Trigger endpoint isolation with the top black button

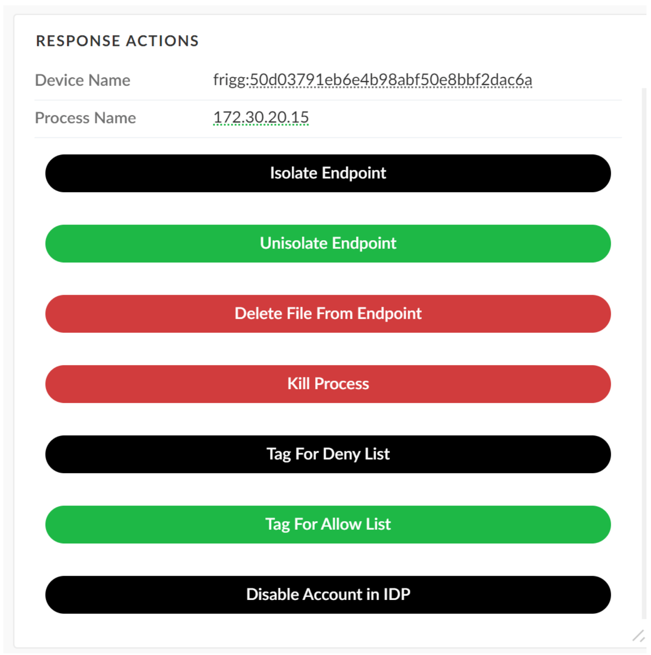(328, 173)
